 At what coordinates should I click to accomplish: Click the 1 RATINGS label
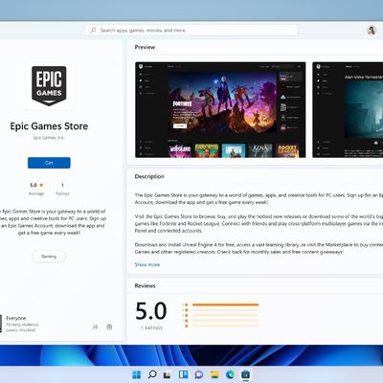tap(152, 327)
